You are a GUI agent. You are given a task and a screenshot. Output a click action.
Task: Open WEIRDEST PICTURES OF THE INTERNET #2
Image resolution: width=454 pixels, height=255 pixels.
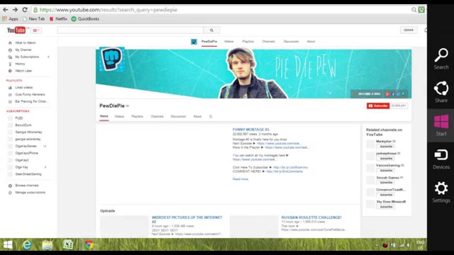(187, 220)
